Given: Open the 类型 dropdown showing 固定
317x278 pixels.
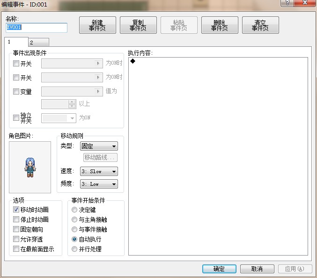Looking at the screenshot, I should click(99, 146).
